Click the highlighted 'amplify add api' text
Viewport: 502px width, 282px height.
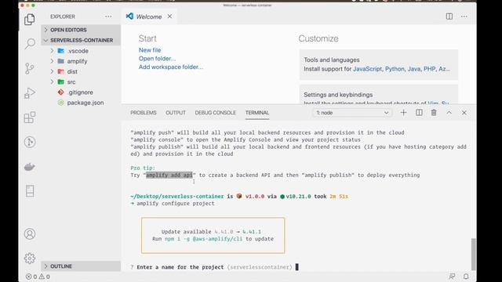[x=169, y=175]
